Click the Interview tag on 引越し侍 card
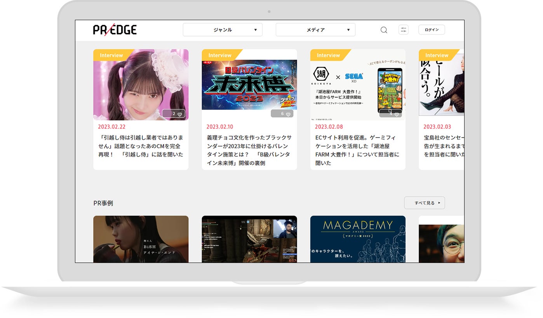 coord(111,55)
